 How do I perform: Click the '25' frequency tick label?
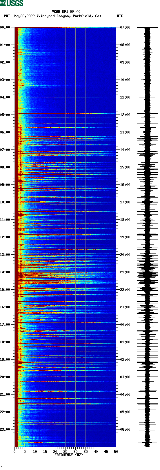[x=65, y=452]
